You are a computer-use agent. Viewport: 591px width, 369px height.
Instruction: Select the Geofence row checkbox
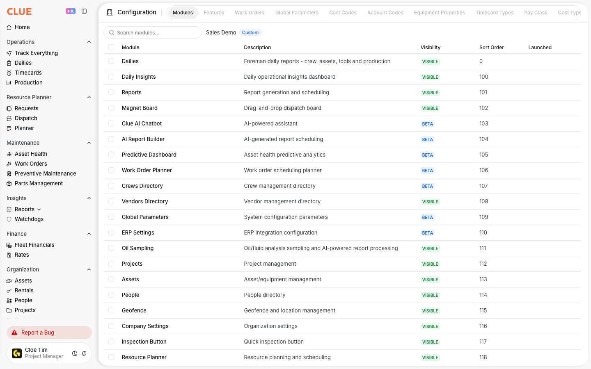111,310
